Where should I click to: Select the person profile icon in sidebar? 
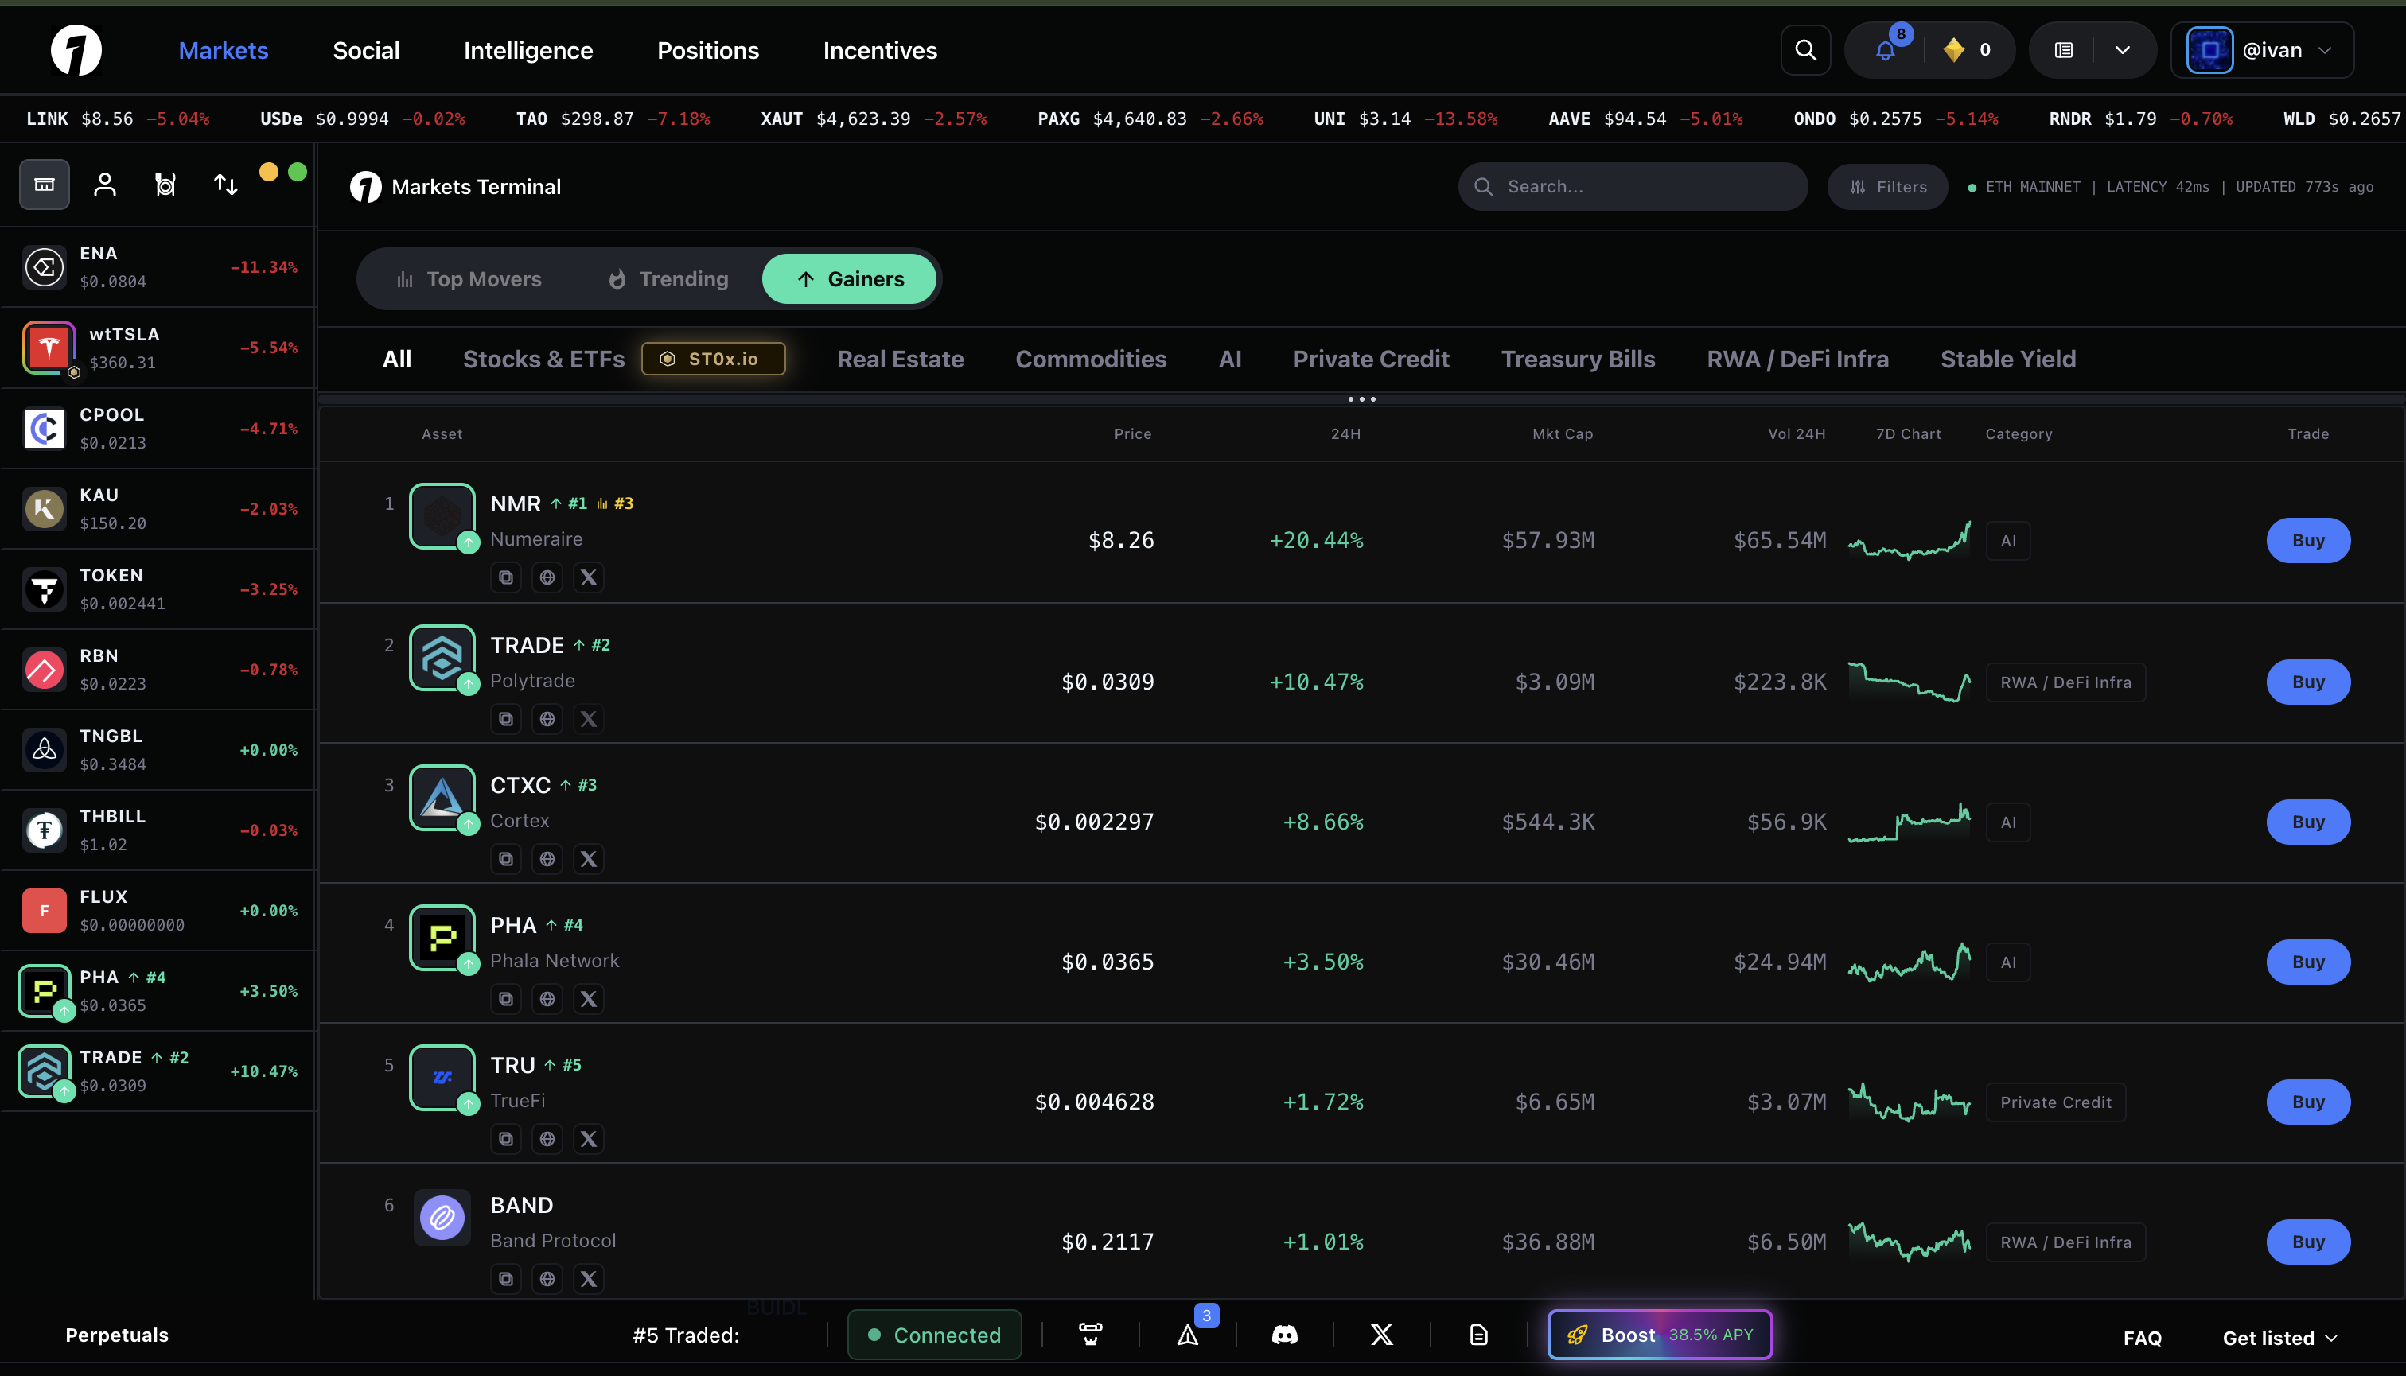point(105,185)
